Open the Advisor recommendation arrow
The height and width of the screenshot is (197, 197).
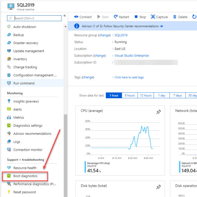point(161,26)
